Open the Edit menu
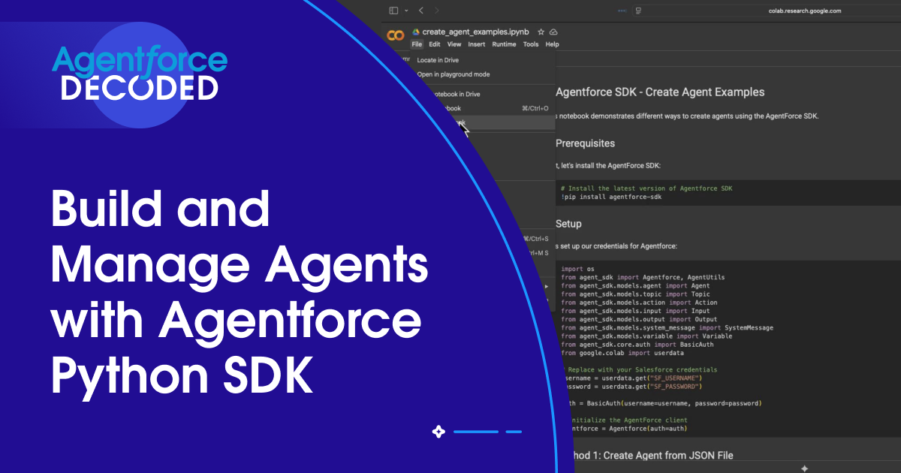The width and height of the screenshot is (901, 473). pyautogui.click(x=435, y=44)
